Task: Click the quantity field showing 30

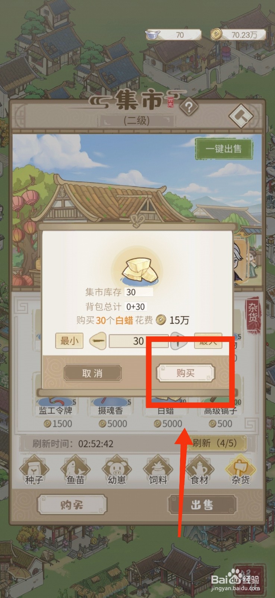Action: 139,341
